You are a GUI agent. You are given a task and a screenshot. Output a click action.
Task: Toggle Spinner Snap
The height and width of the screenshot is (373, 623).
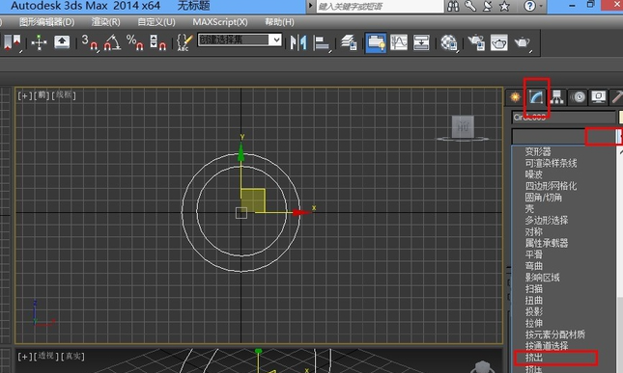[x=157, y=42]
